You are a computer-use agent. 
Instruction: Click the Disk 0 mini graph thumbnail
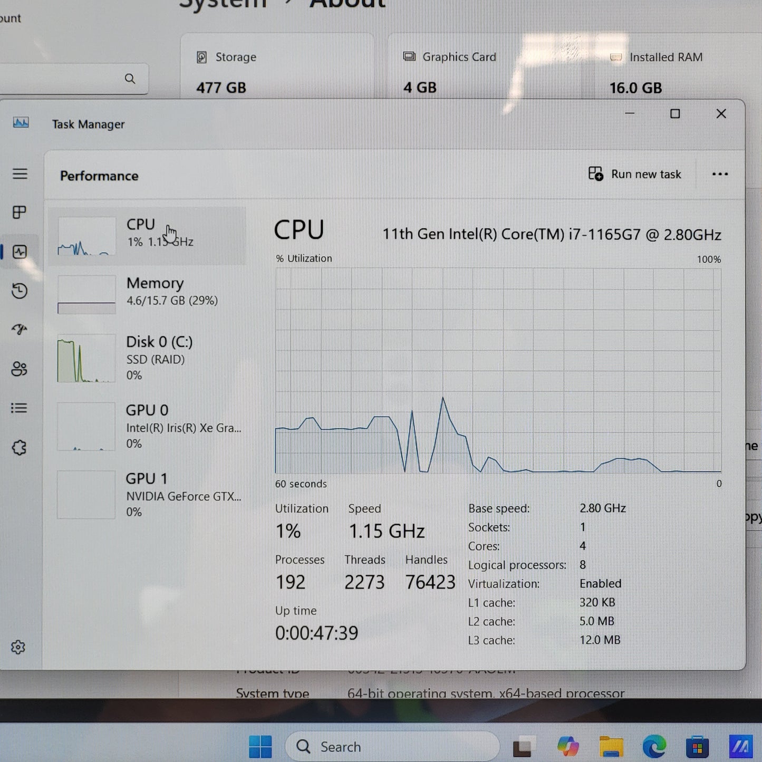tap(86, 359)
